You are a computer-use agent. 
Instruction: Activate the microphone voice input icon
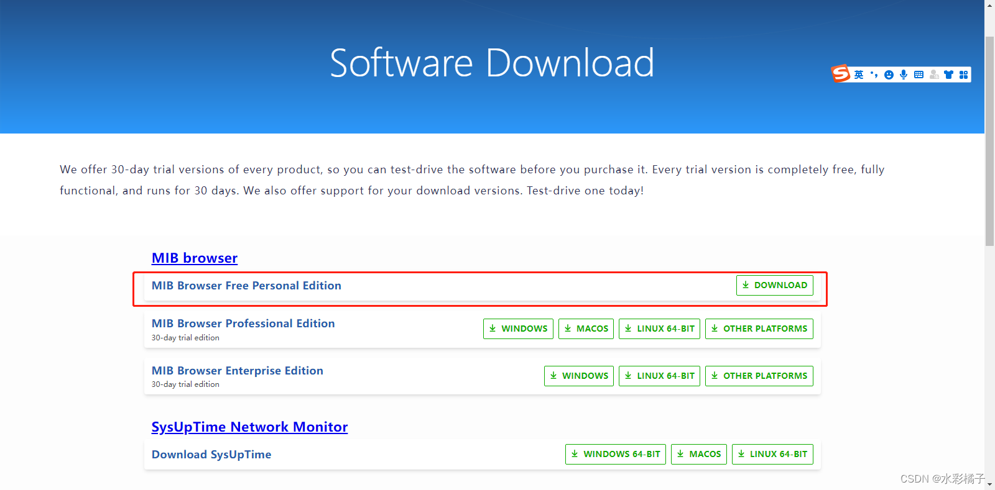[904, 75]
